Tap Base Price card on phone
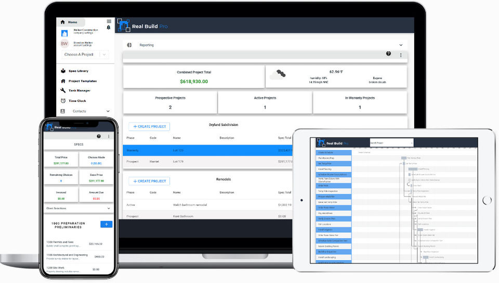 (x=96, y=177)
